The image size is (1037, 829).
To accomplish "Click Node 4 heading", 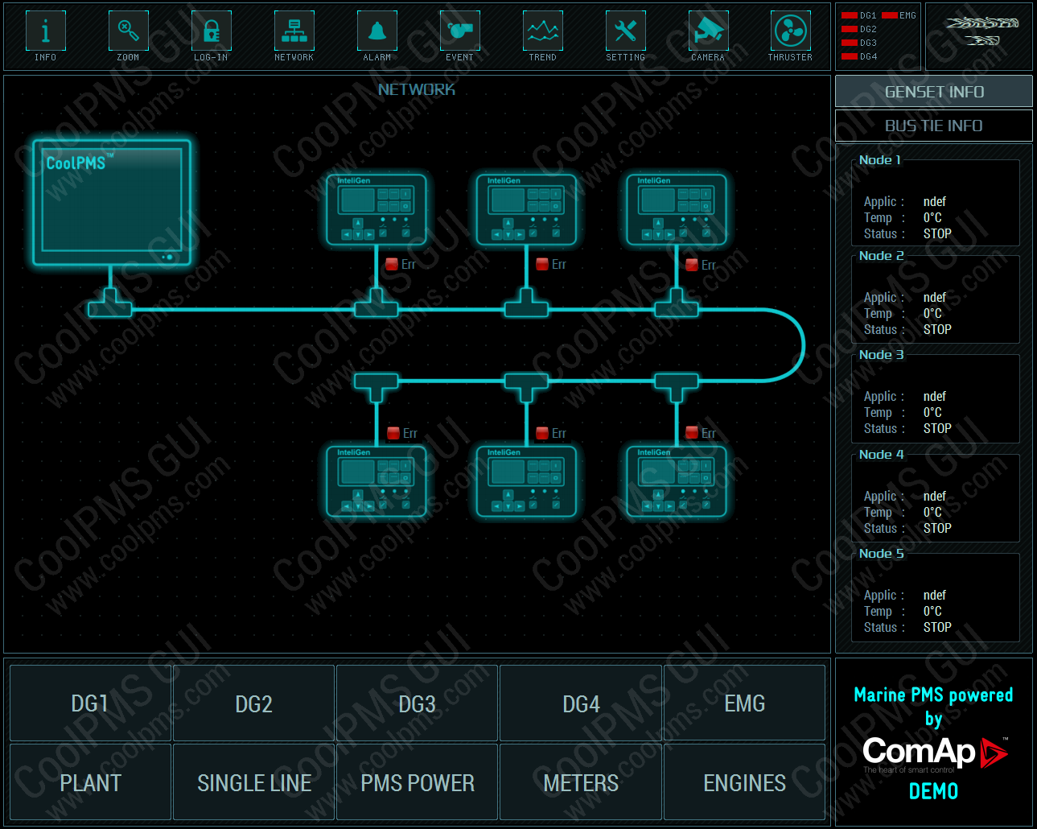I will tap(881, 455).
